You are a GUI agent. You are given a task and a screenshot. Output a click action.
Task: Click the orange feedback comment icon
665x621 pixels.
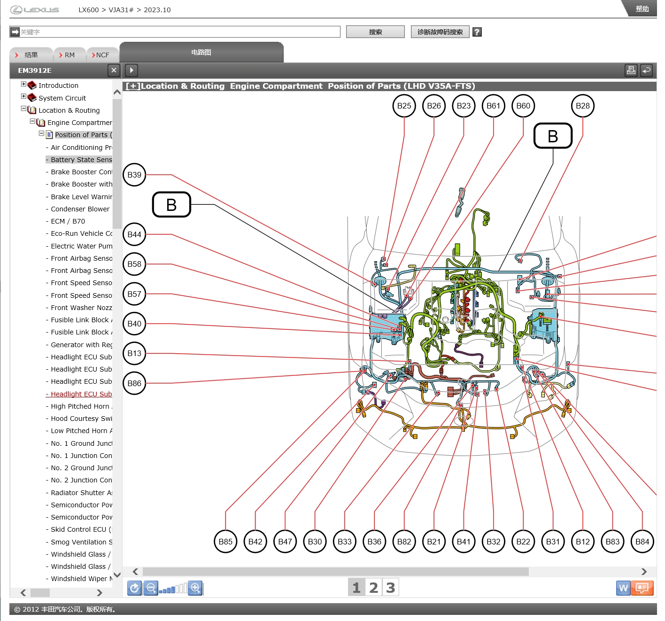(x=642, y=588)
